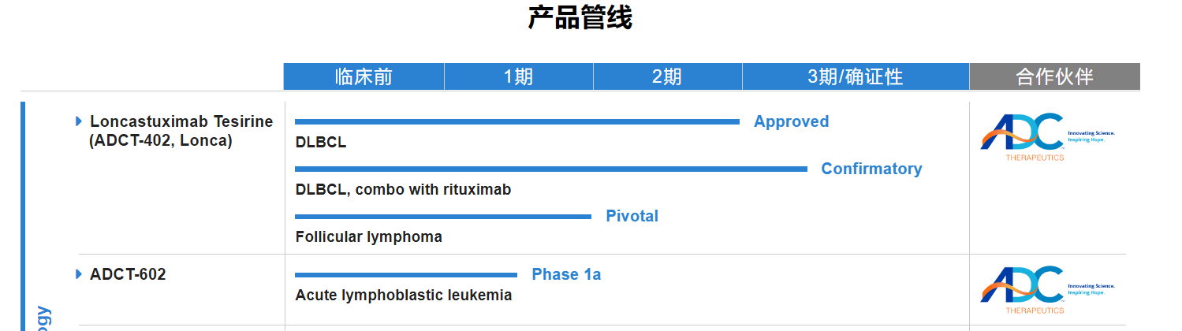Viewport: 1182px width, 331px height.
Task: Click the 产品管线 page title
Action: pos(580,17)
